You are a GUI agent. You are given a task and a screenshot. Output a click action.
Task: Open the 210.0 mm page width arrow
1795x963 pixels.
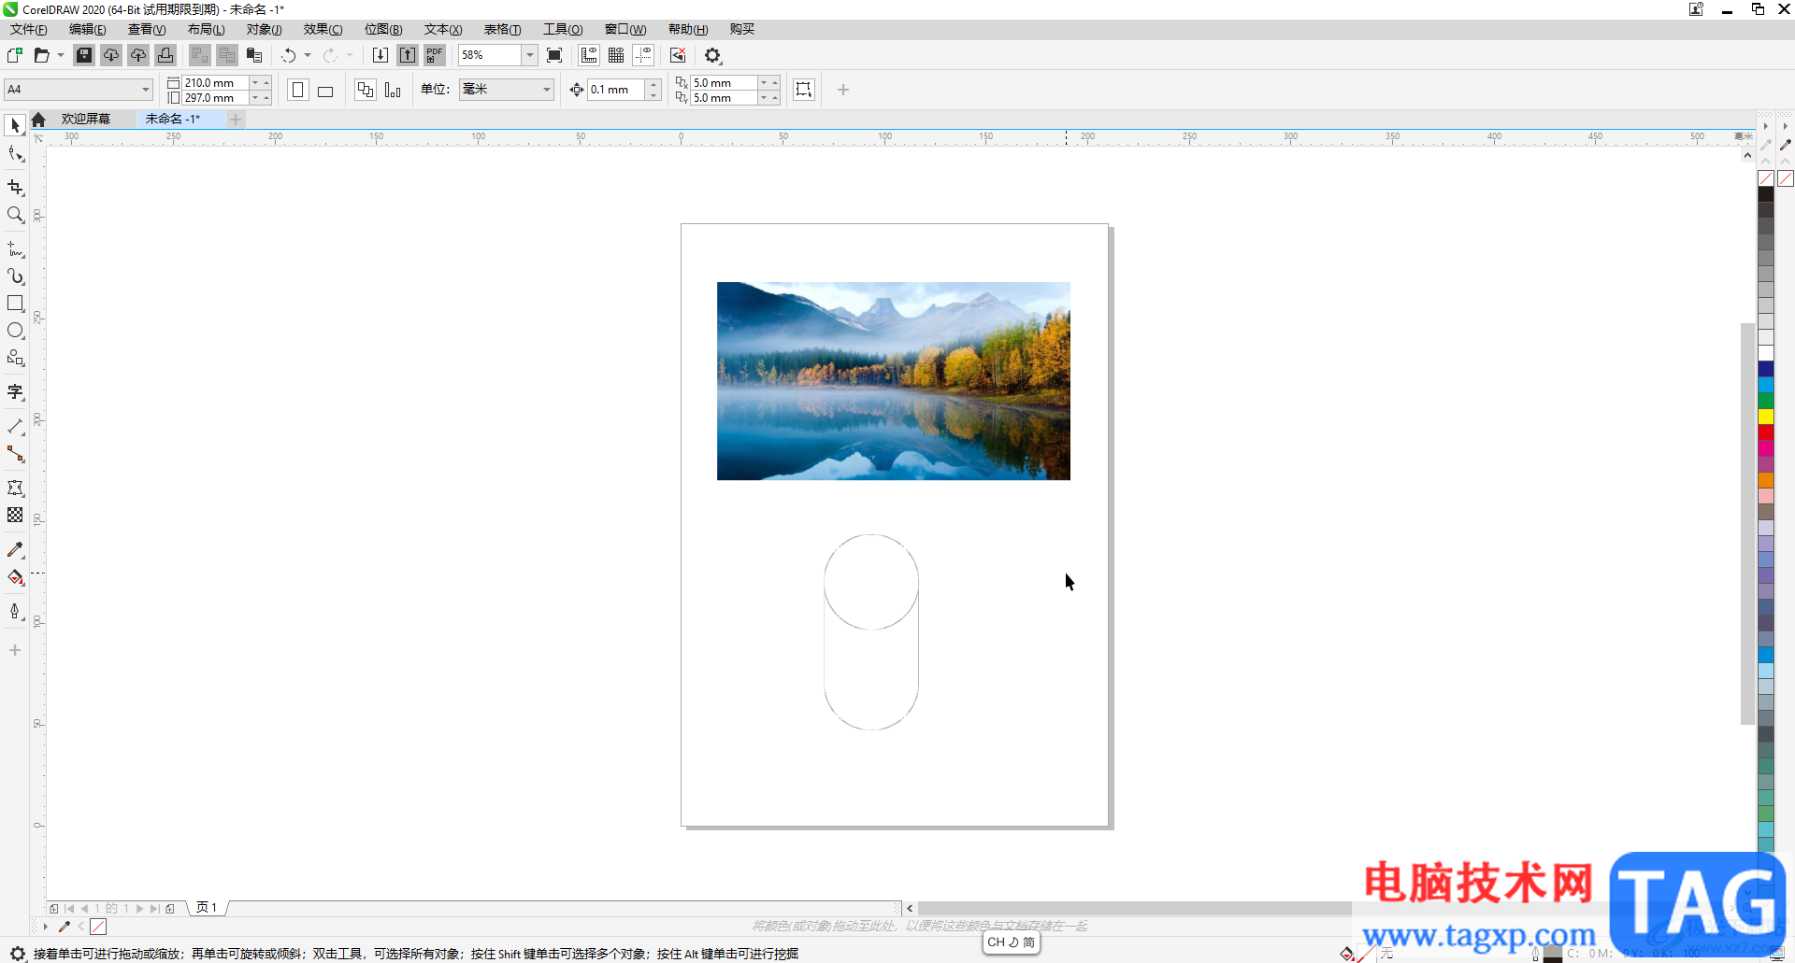pos(254,82)
